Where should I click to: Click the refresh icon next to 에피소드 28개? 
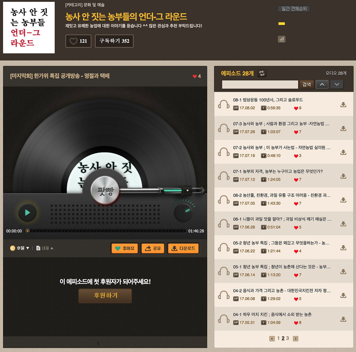point(262,73)
